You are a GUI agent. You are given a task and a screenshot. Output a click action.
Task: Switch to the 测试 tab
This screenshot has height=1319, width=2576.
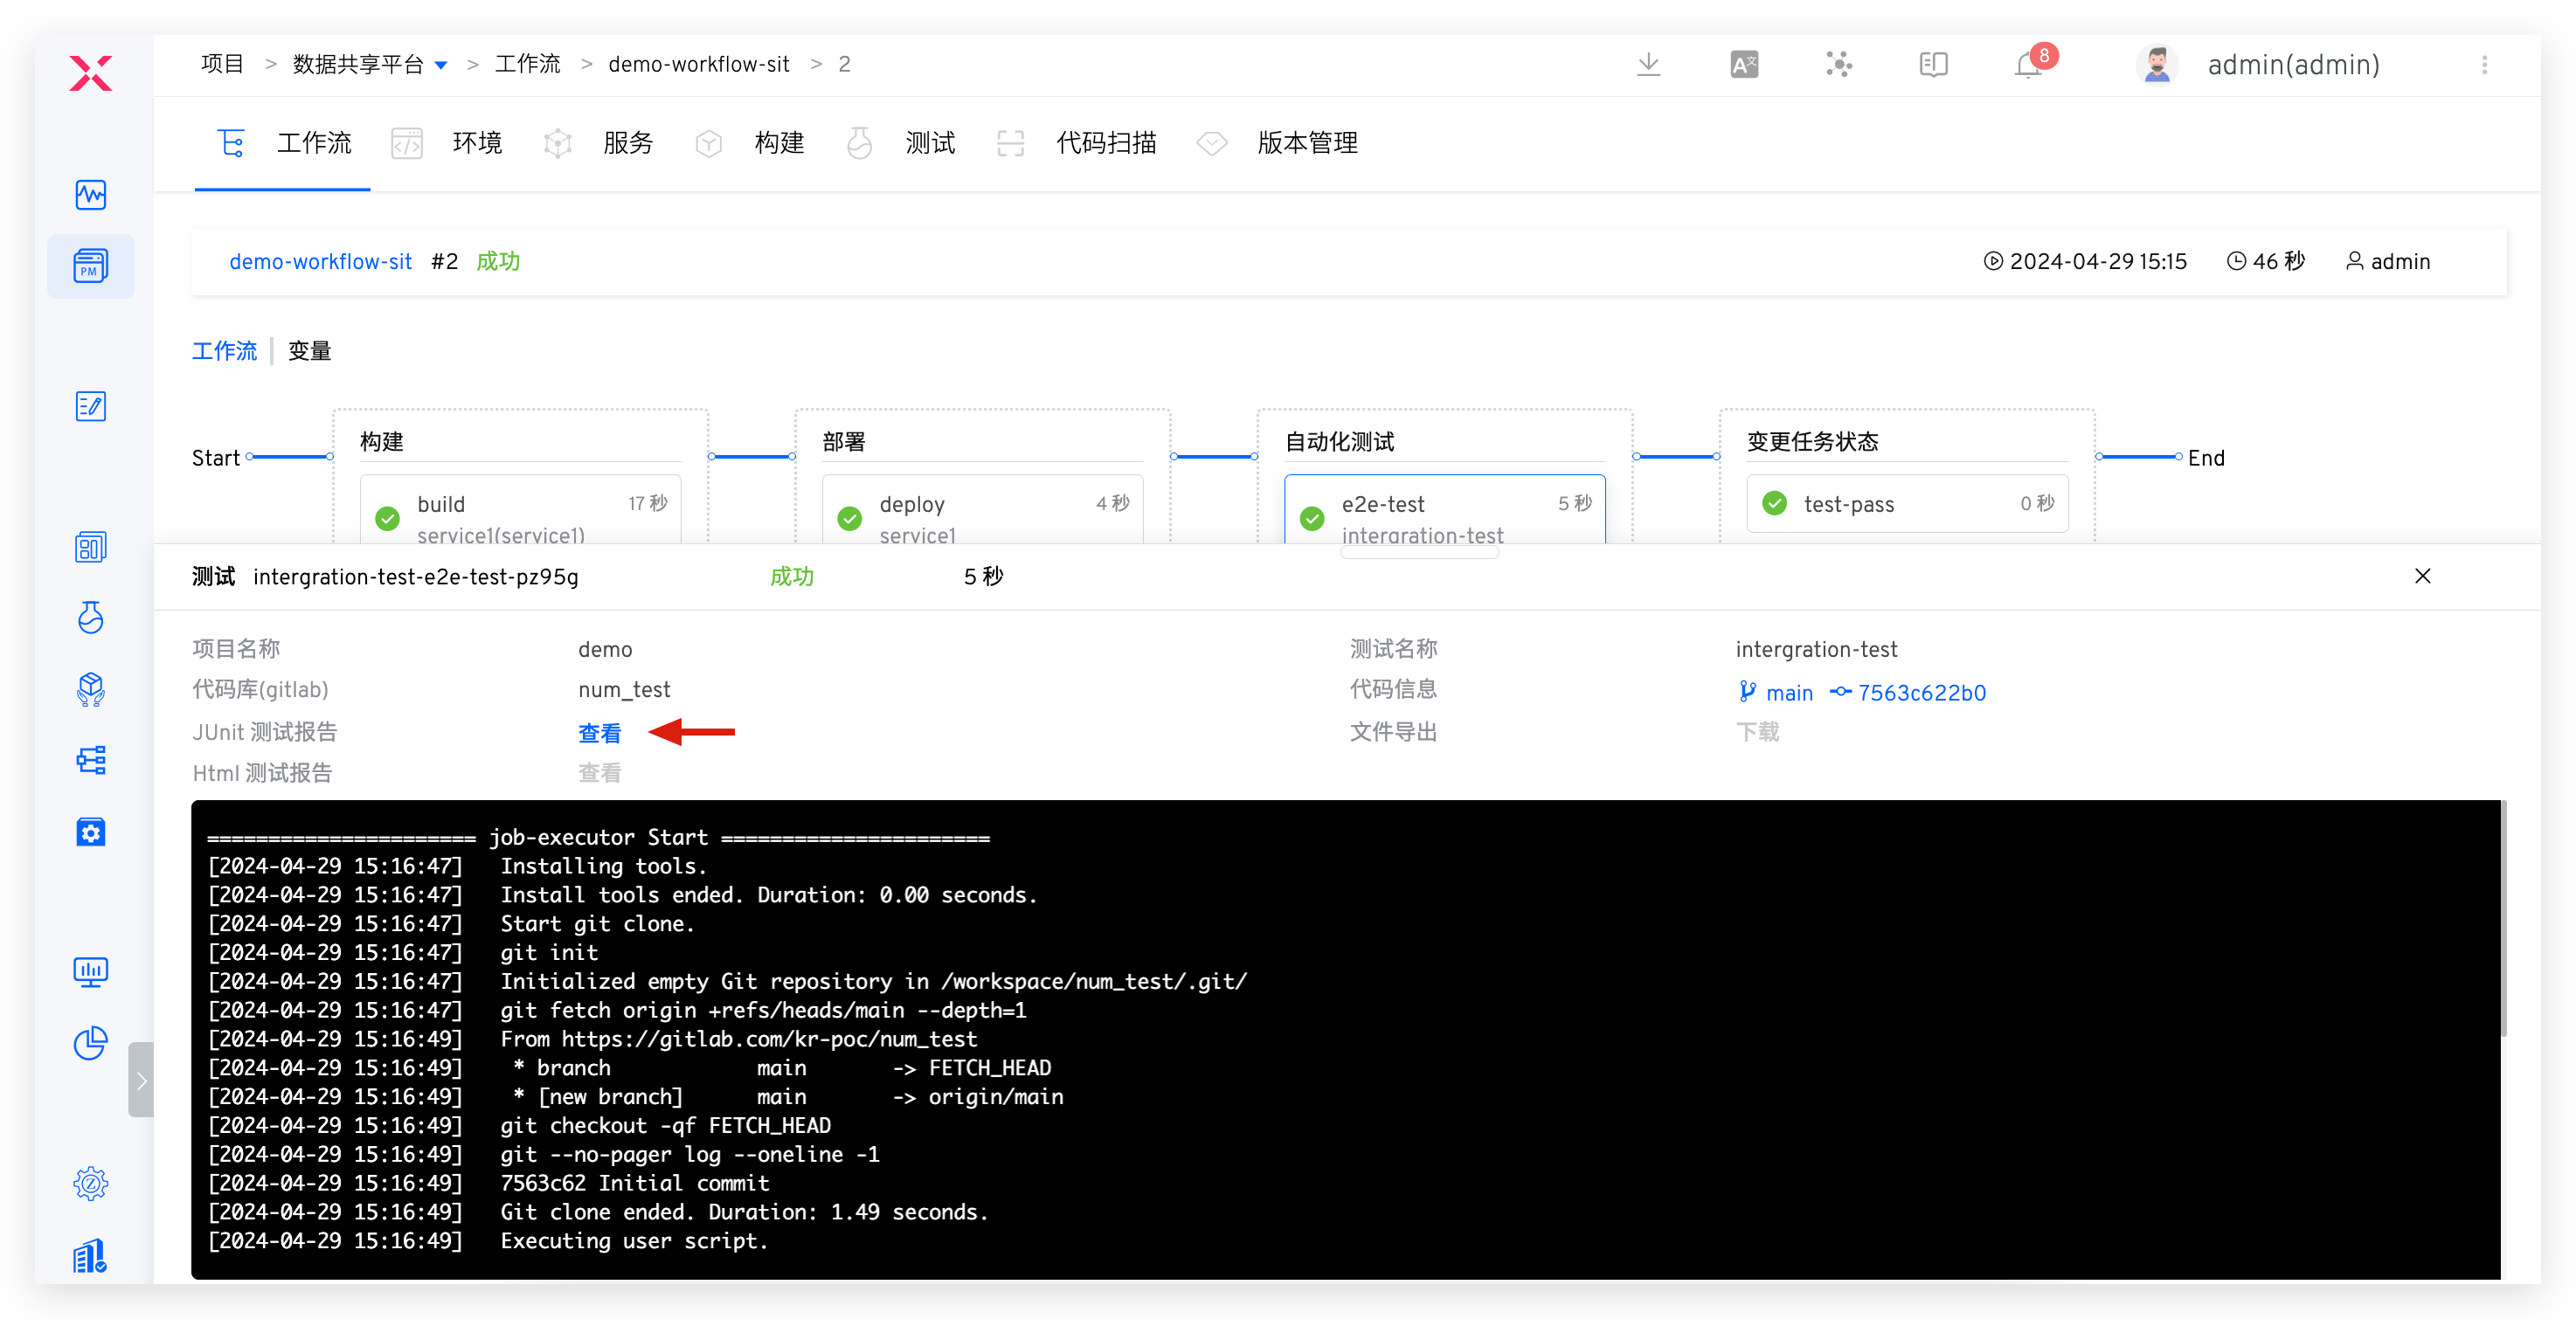coord(899,143)
